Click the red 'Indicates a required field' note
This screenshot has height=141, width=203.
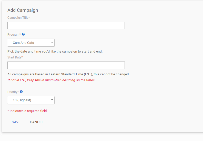coord(27,111)
